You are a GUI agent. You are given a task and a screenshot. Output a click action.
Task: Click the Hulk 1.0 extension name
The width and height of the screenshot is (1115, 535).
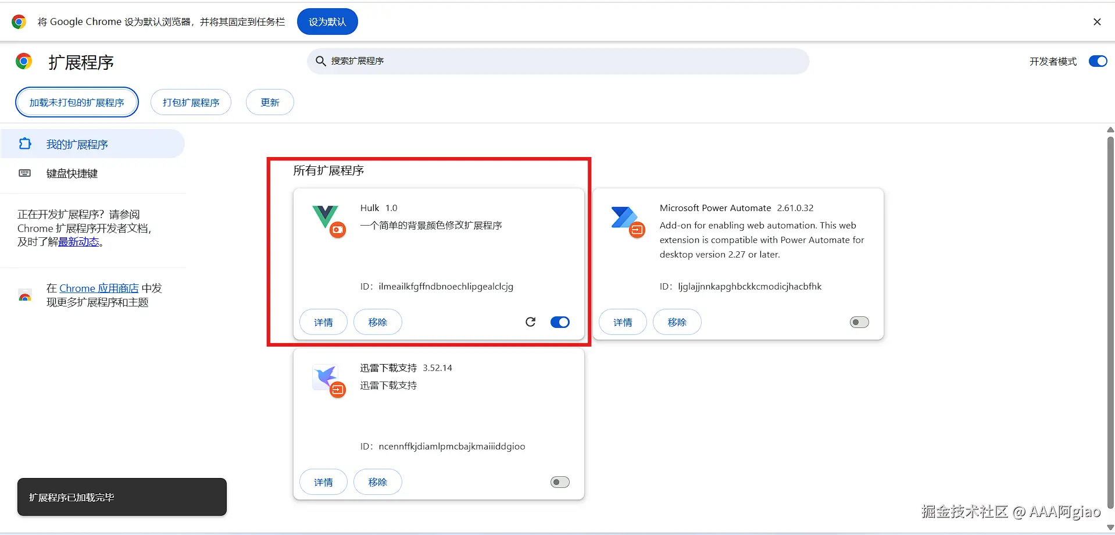click(x=378, y=208)
